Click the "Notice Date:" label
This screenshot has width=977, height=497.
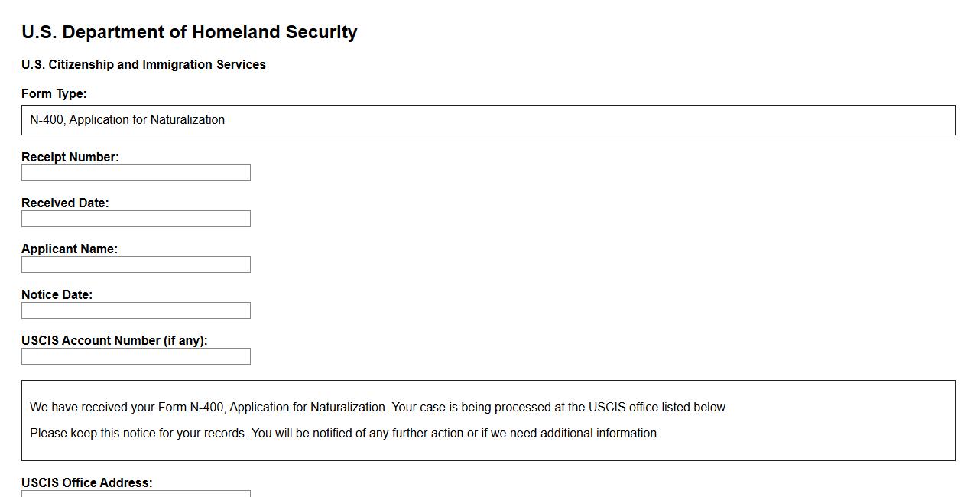(57, 295)
